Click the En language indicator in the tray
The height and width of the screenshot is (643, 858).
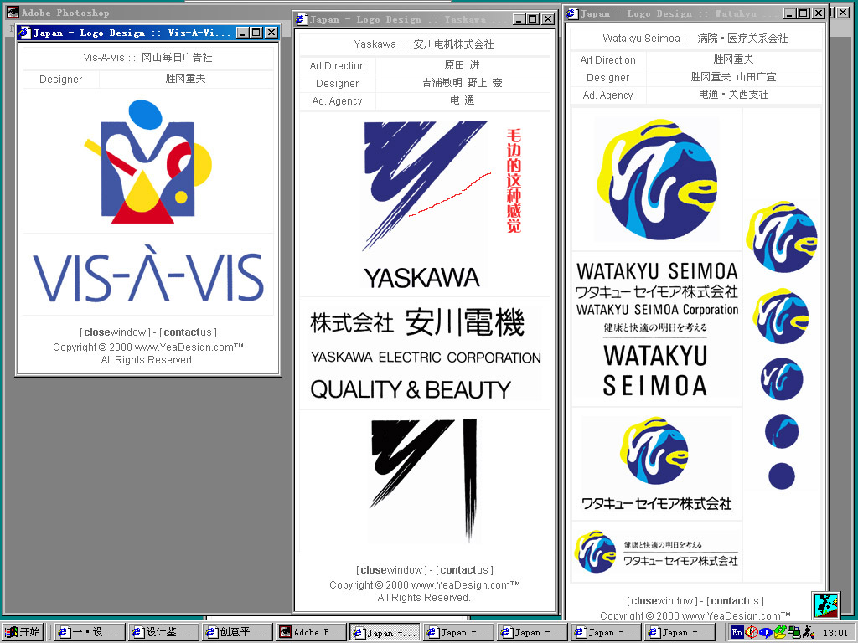click(737, 632)
